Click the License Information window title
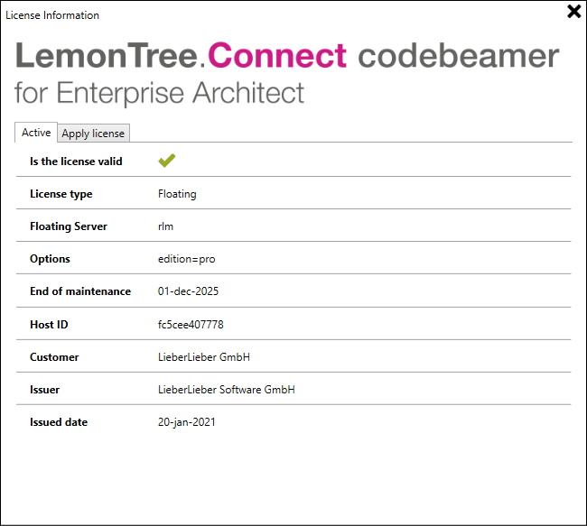 [x=52, y=15]
